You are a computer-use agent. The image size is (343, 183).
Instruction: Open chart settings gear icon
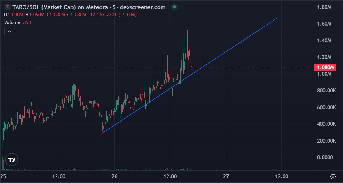point(333,176)
